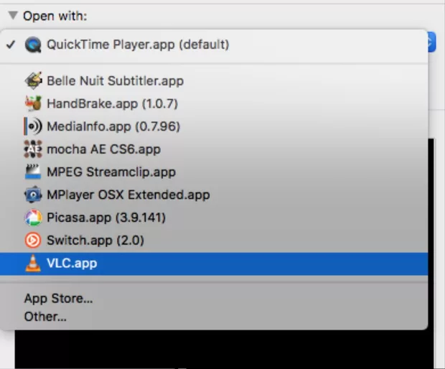This screenshot has width=445, height=369.
Task: Click the Switch app icon
Action: (x=33, y=240)
